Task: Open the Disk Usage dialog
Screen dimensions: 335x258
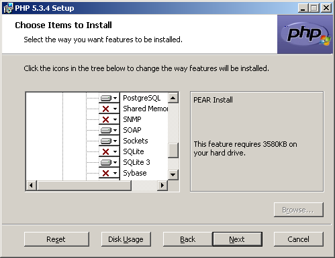Action: [x=126, y=239]
